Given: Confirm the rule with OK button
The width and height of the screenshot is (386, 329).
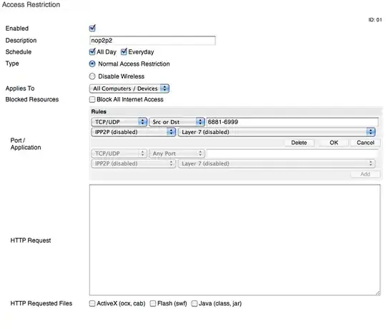Looking at the screenshot, I should pyautogui.click(x=334, y=143).
